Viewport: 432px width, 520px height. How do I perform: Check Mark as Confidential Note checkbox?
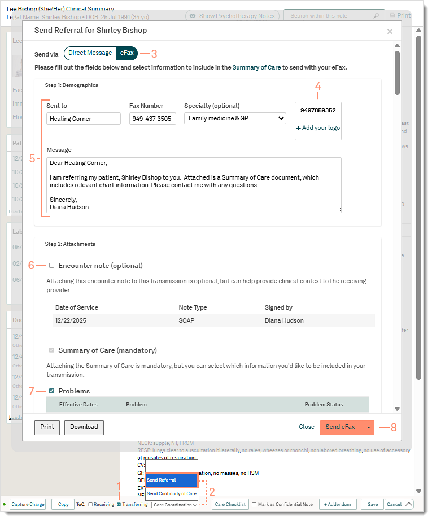pyautogui.click(x=254, y=504)
